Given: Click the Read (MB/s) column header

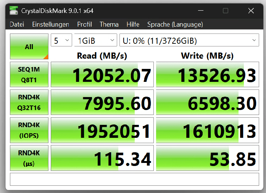Looking at the screenshot, I should 102,56.
